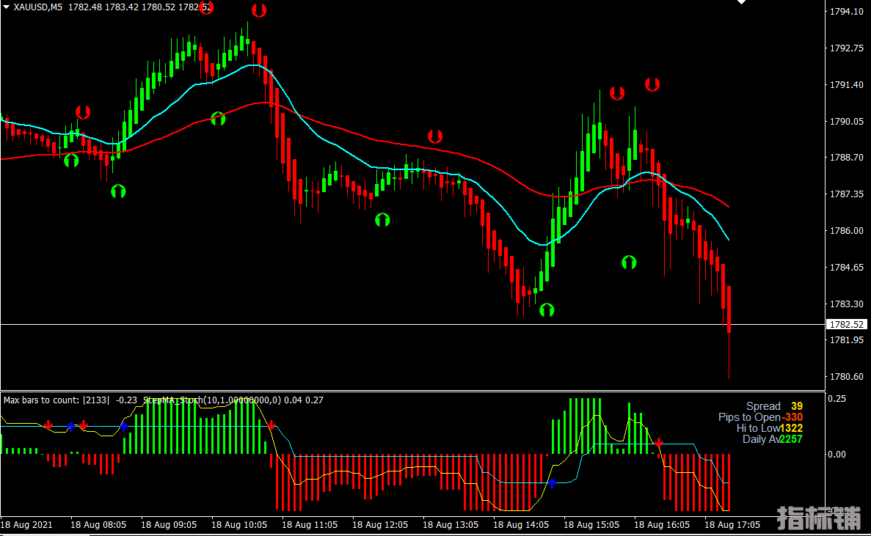Click the Daily Av 2257 readout
871x536 pixels.
coord(772,439)
